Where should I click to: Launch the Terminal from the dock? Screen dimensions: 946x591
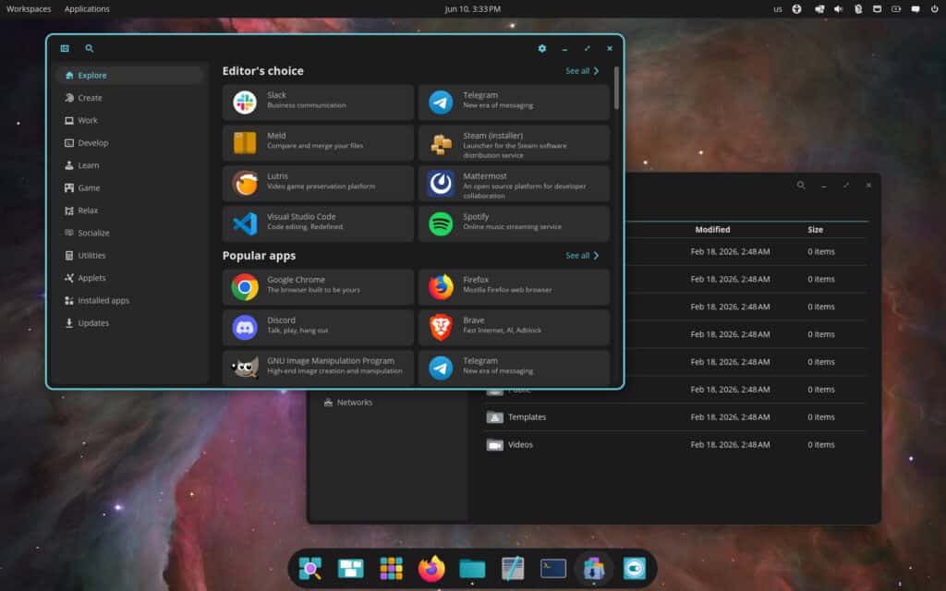click(x=552, y=568)
